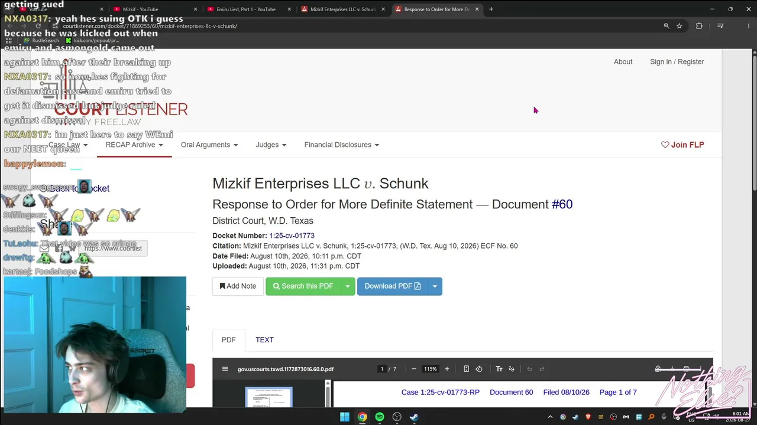Expand the Search this PDF dropdown arrow
Image resolution: width=757 pixels, height=425 pixels.
click(x=348, y=286)
